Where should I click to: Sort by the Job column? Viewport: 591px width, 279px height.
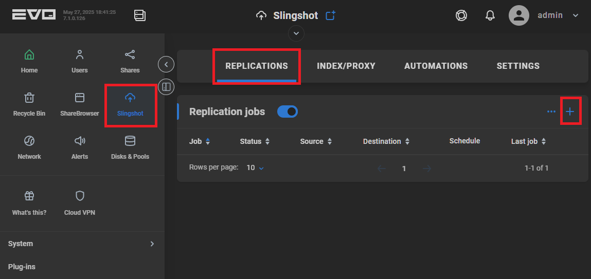tap(200, 142)
